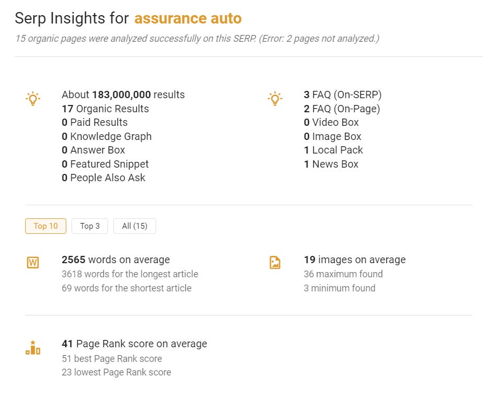Click the 3 FAQ (On-SERP) entry
This screenshot has width=497, height=400.
[x=343, y=95]
